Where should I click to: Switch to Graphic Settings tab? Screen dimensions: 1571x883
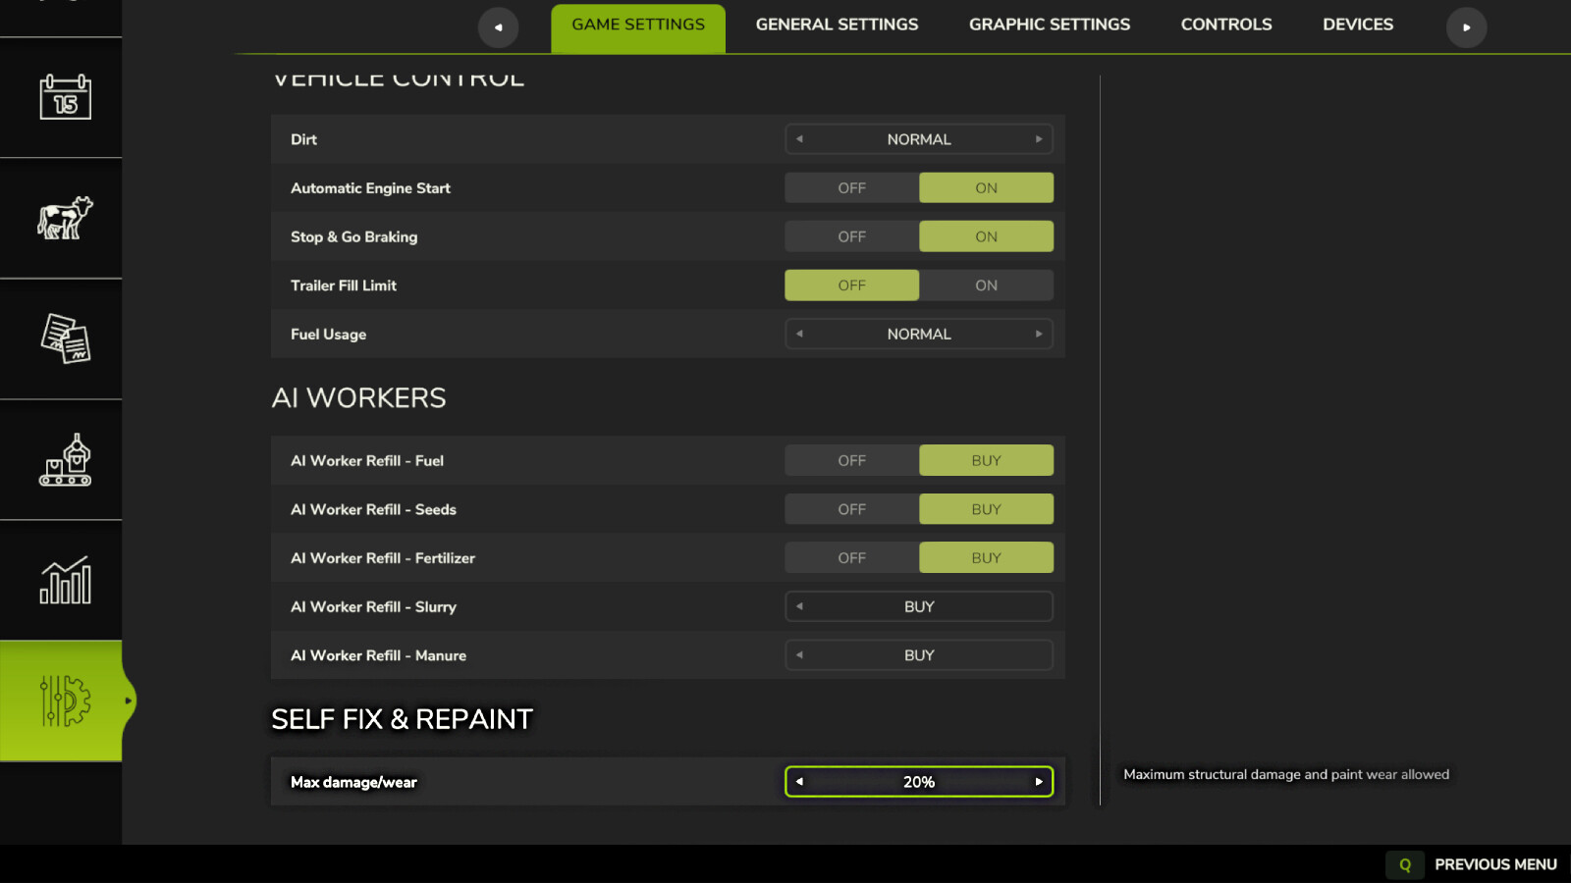pyautogui.click(x=1049, y=25)
